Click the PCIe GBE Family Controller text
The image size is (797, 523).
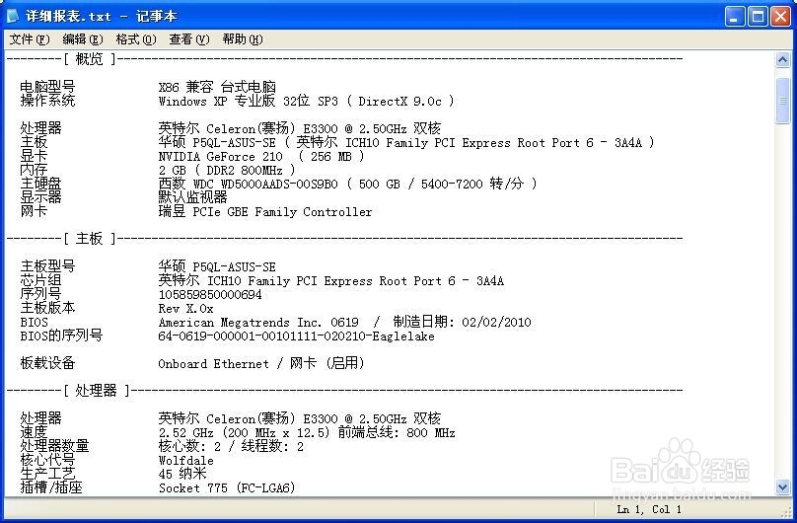coord(282,212)
